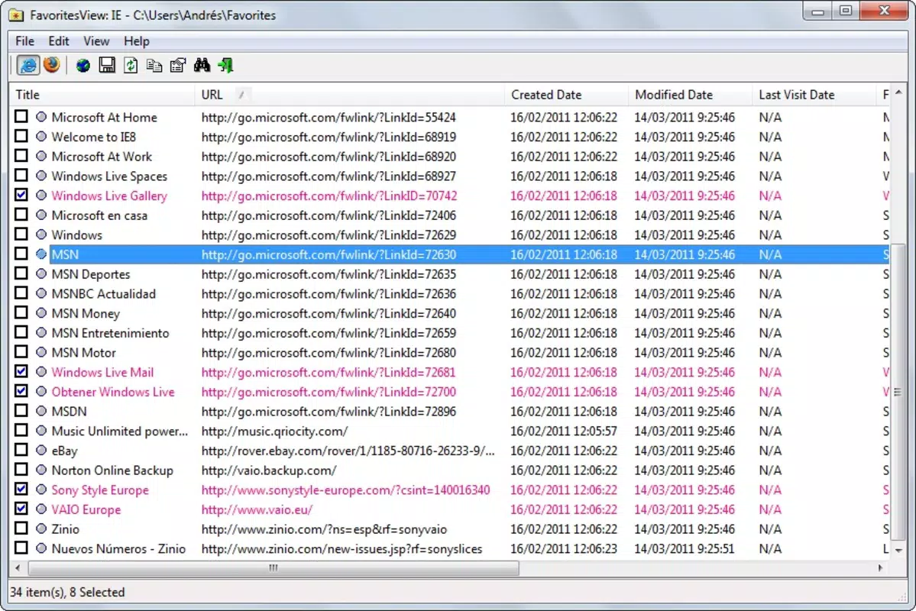Uncheck the Windows Live Gallery checkbox

21,195
